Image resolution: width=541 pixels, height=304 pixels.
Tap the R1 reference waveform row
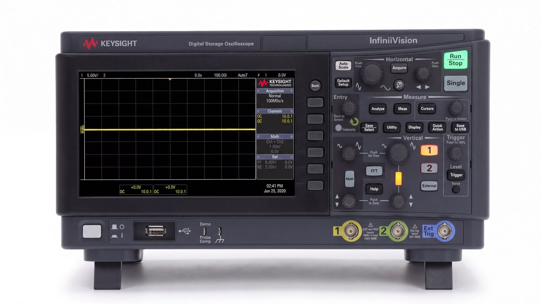point(275,162)
